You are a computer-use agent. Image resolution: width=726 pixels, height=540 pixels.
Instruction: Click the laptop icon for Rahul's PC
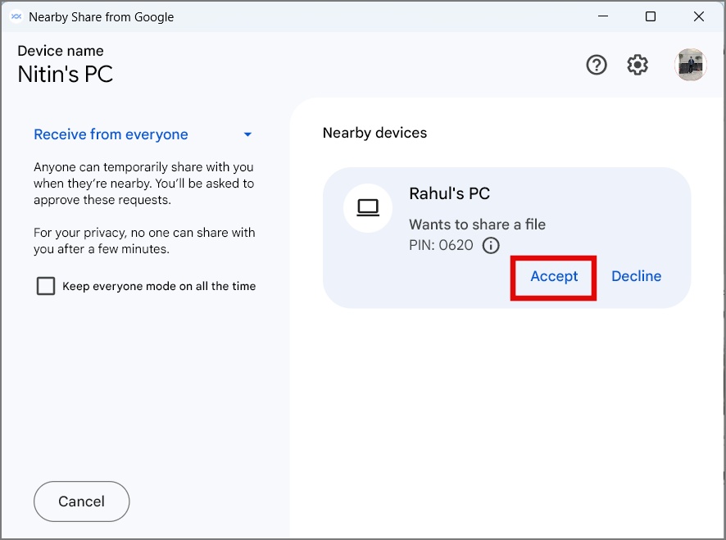click(368, 208)
